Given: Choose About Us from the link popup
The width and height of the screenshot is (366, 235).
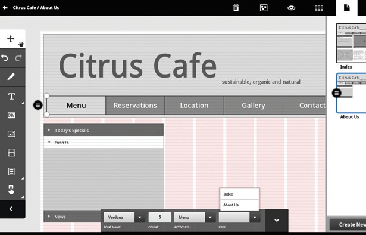Looking at the screenshot, I should [239, 205].
